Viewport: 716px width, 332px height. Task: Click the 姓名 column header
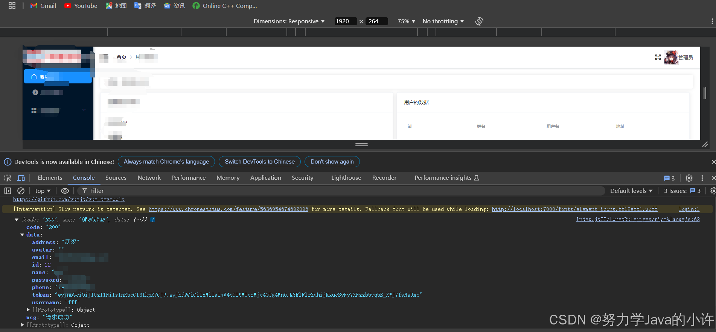point(481,126)
